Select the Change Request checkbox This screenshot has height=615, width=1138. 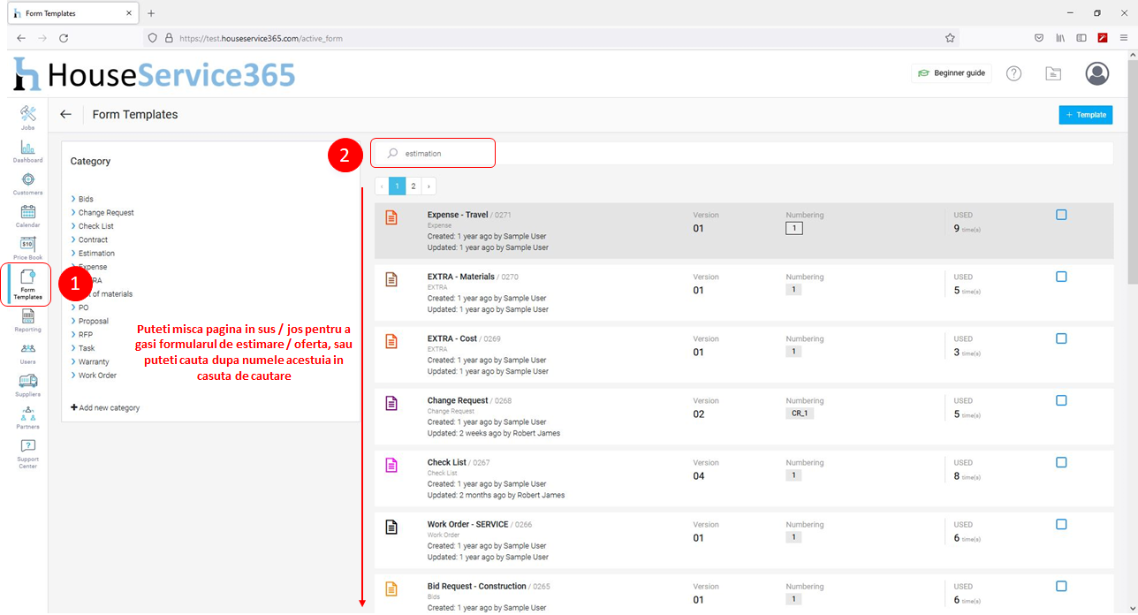(1061, 400)
